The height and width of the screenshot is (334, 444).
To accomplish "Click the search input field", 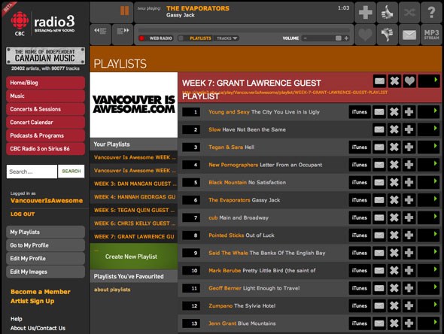I will point(32,172).
